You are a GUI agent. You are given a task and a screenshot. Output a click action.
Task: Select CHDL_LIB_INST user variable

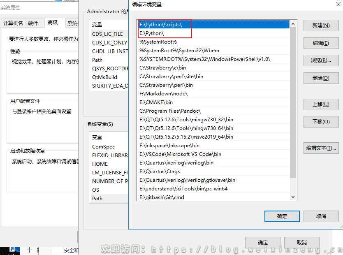coord(109,51)
